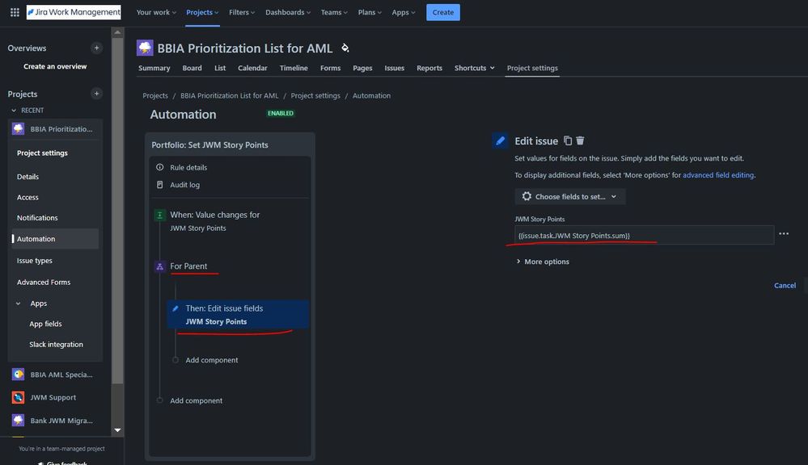Click the Projects breadcrumb link

tap(155, 96)
